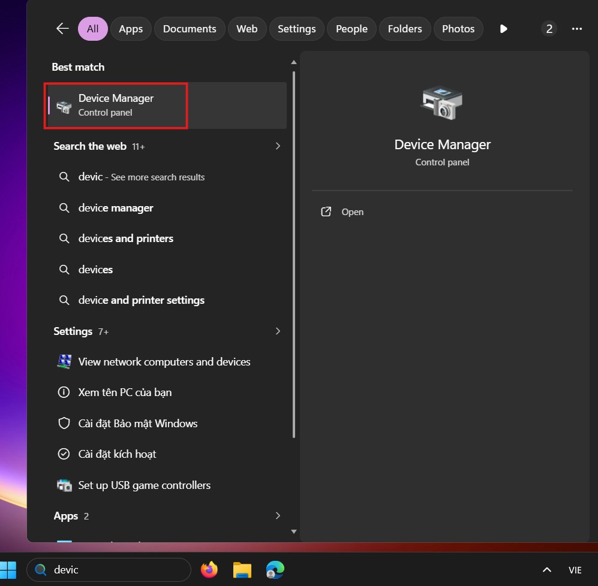598x586 pixels.
Task: Open the three-dots more options menu
Action: pos(577,29)
